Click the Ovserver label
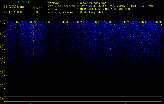The image size is (164, 104). [x=53, y=3]
